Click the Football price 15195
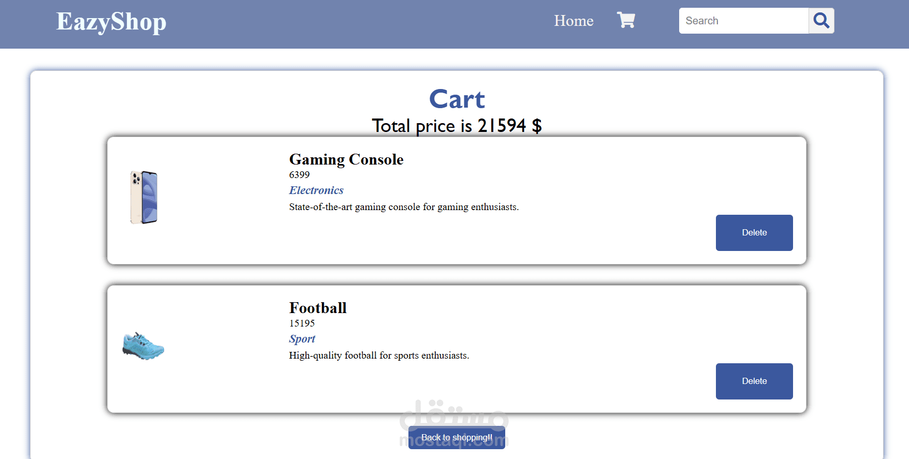Viewport: 909px width, 459px height. 302,323
